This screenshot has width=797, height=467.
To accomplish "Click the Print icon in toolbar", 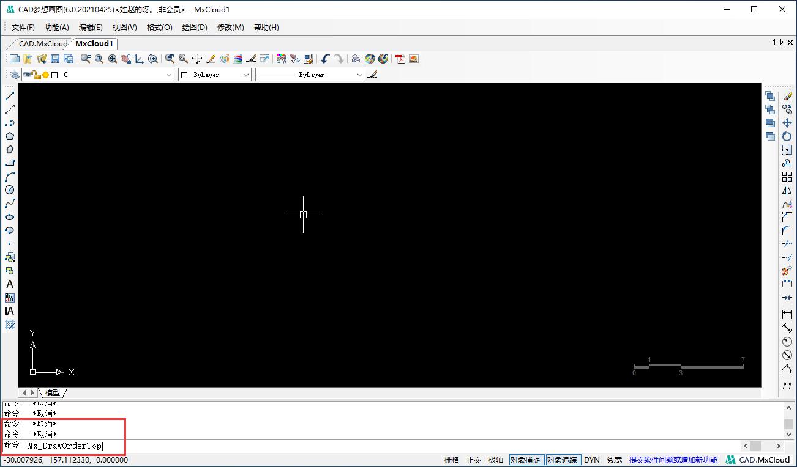I will click(356, 59).
